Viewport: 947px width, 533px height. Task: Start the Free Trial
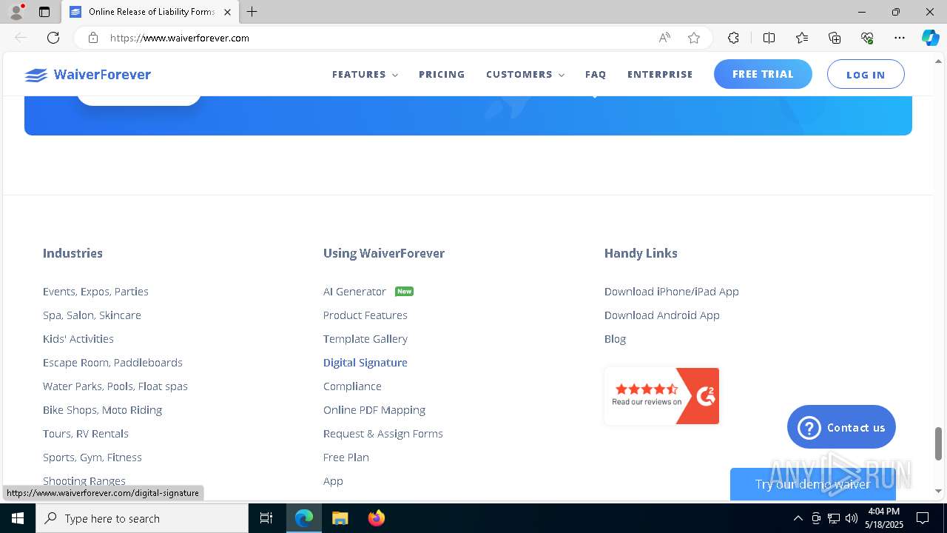coord(763,74)
